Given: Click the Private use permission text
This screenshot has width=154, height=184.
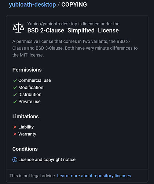Looking at the screenshot, I should click(29, 102).
